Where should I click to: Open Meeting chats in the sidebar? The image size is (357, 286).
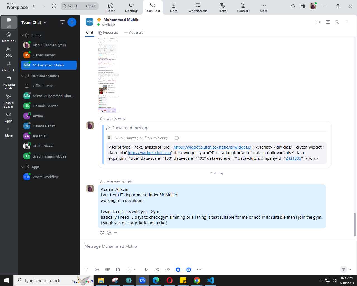pos(9,83)
